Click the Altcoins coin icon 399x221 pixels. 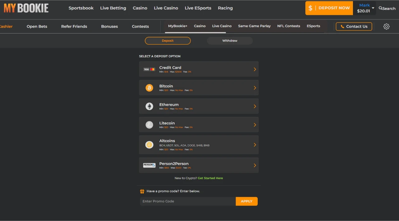[x=149, y=145]
